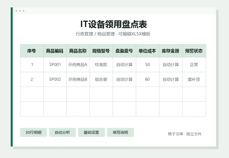Select the 商品编码 column header

click(55, 51)
